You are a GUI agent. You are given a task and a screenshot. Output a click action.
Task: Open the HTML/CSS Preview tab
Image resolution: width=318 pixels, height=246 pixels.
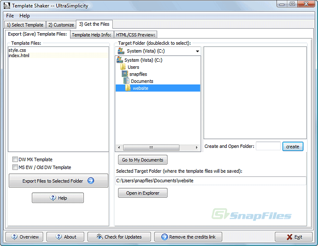[x=135, y=35]
